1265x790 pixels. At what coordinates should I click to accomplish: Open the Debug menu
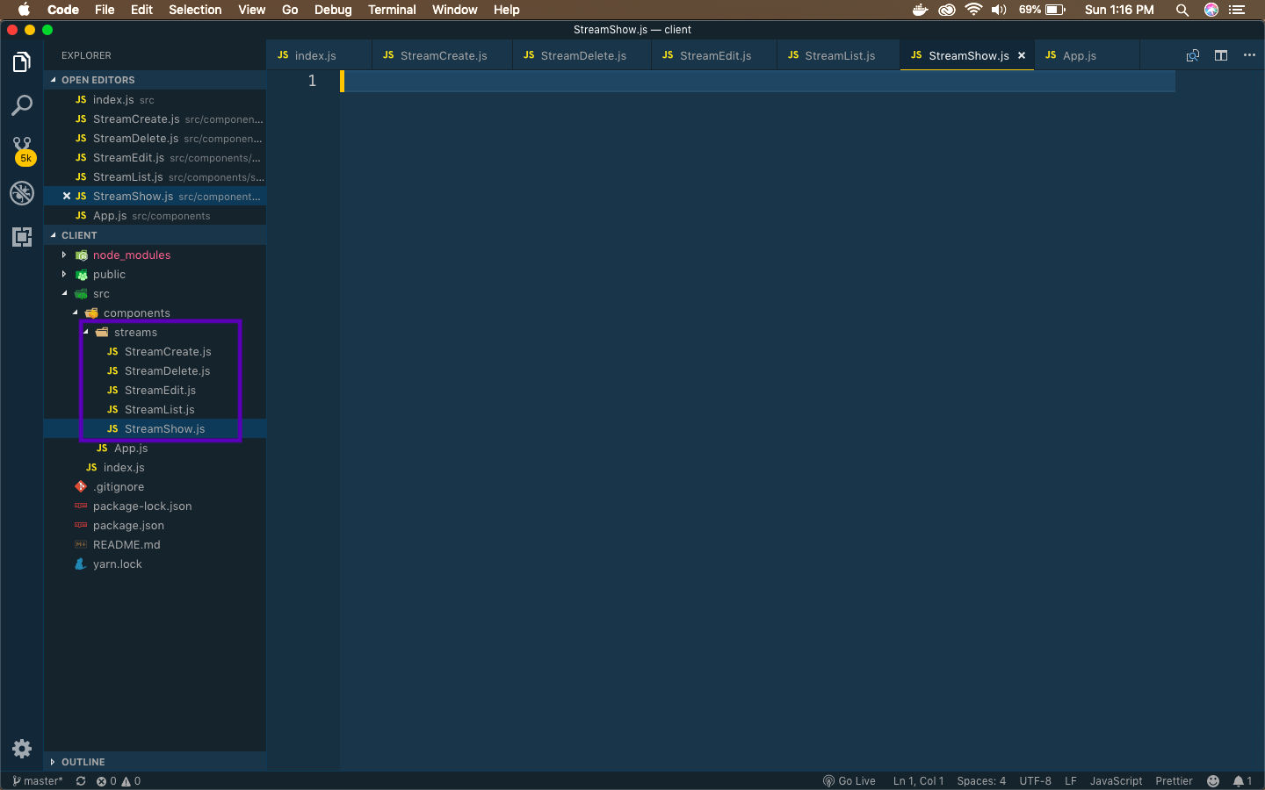[x=333, y=10]
